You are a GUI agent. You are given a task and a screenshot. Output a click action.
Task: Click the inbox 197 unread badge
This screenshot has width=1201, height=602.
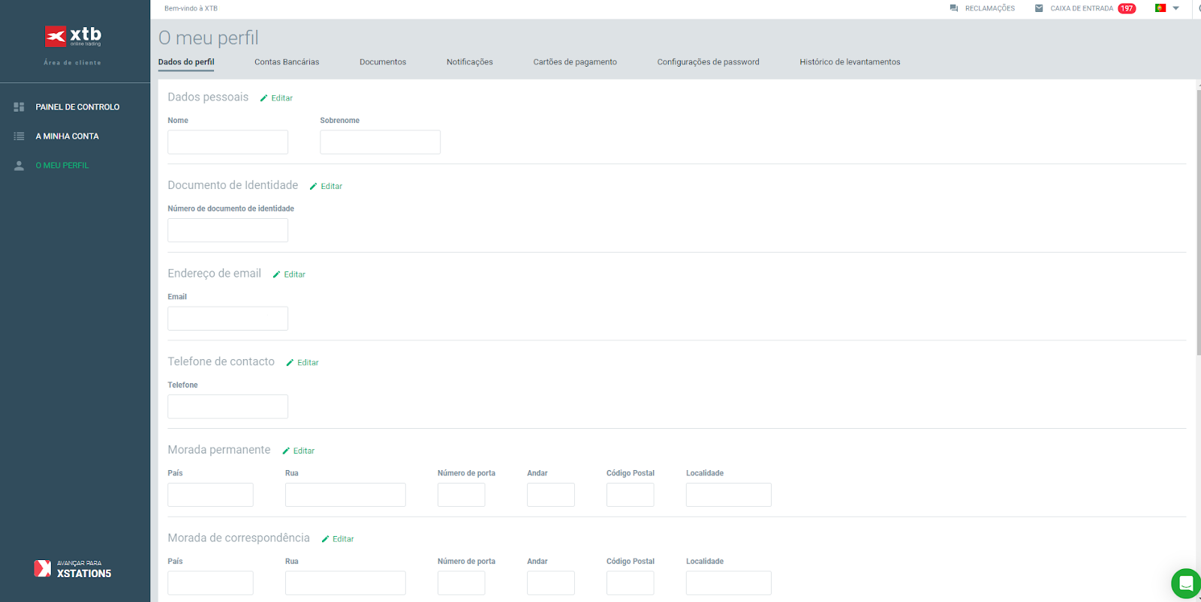[1127, 8]
